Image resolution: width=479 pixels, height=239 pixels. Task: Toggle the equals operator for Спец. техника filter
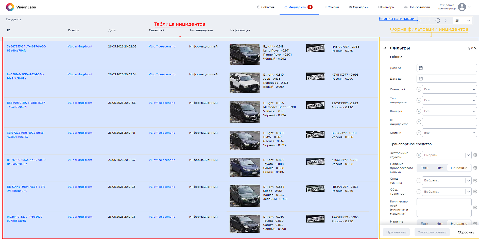point(419,180)
